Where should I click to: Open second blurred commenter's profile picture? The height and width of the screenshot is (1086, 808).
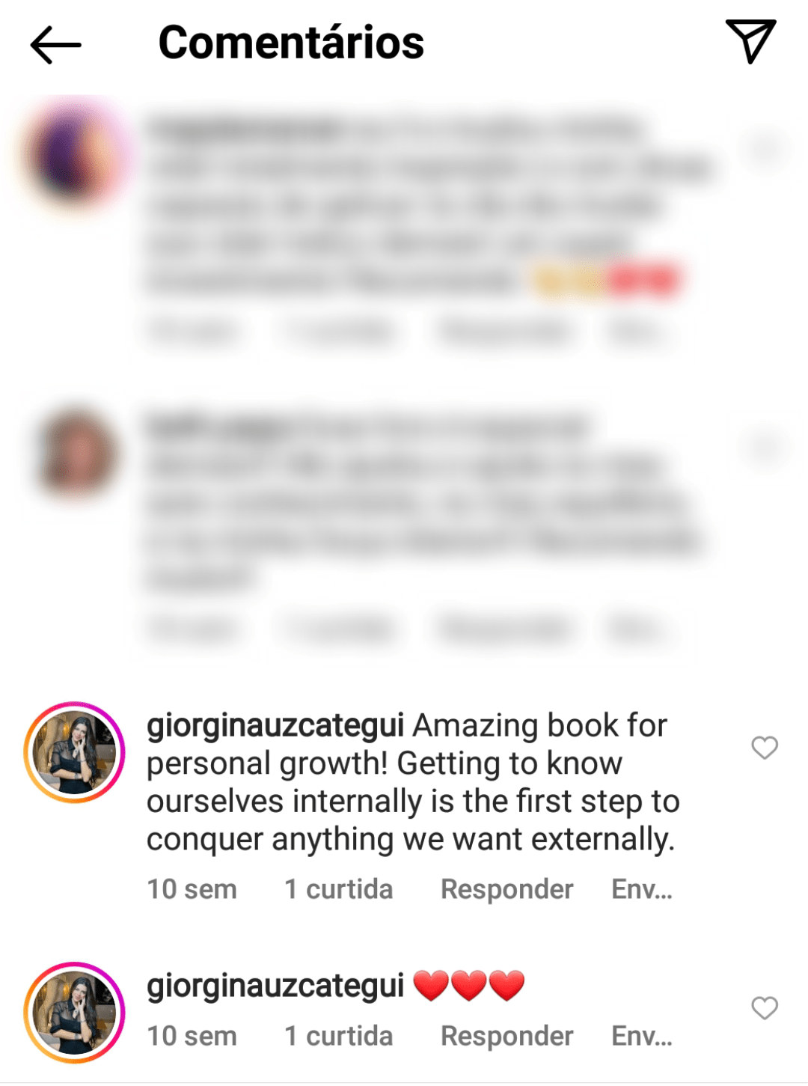coord(74,453)
